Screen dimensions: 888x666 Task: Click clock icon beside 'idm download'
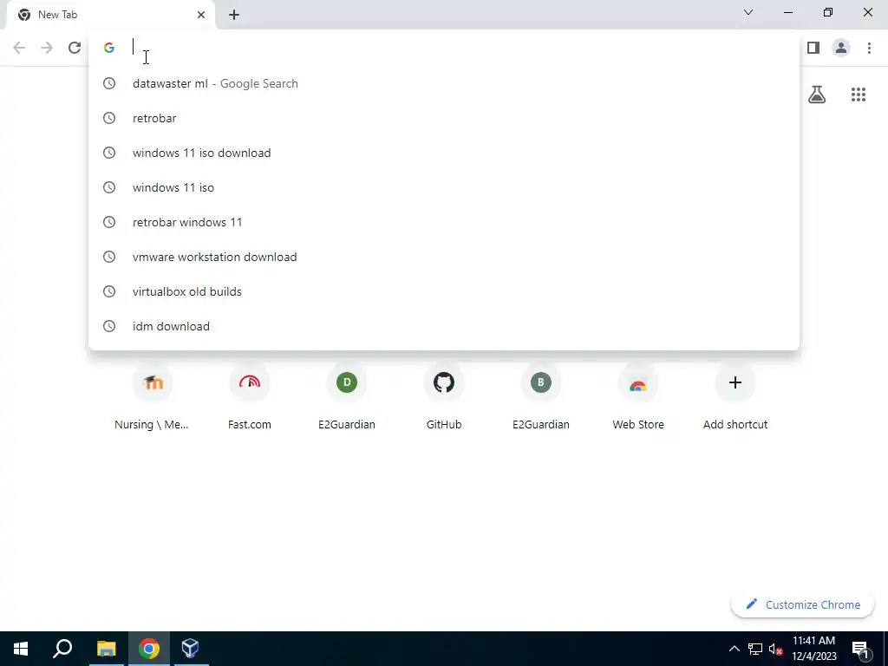(x=109, y=326)
